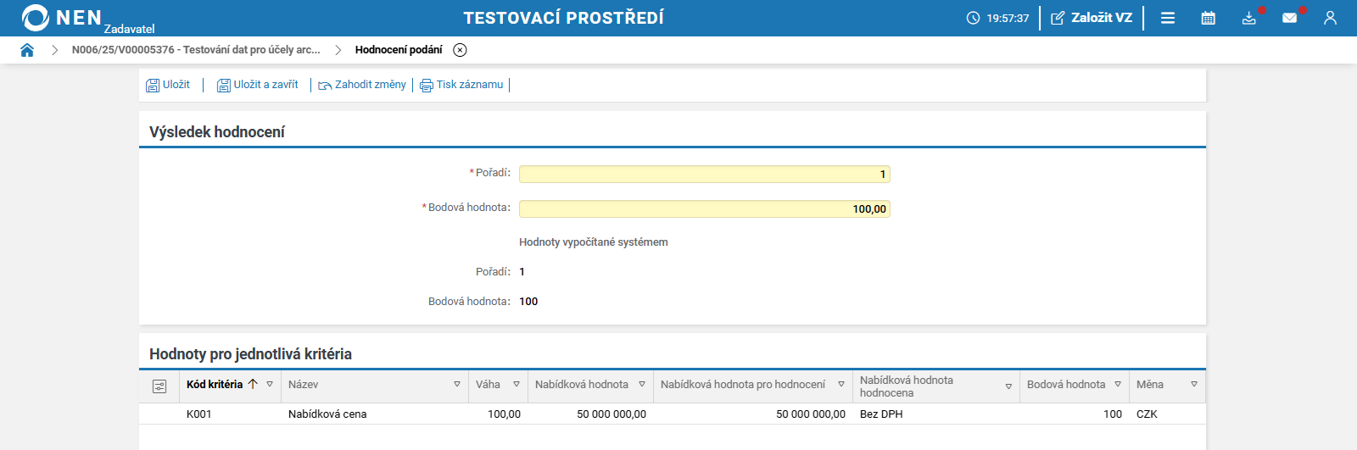Discard changes with Zahodit změny
This screenshot has width=1357, height=450.
[362, 85]
